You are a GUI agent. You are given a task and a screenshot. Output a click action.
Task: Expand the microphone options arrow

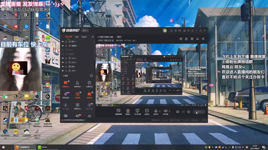pos(160,111)
